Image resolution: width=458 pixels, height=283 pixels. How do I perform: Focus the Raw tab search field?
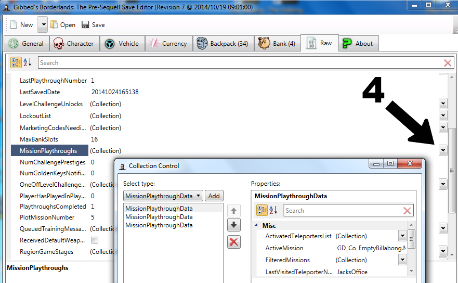240,63
